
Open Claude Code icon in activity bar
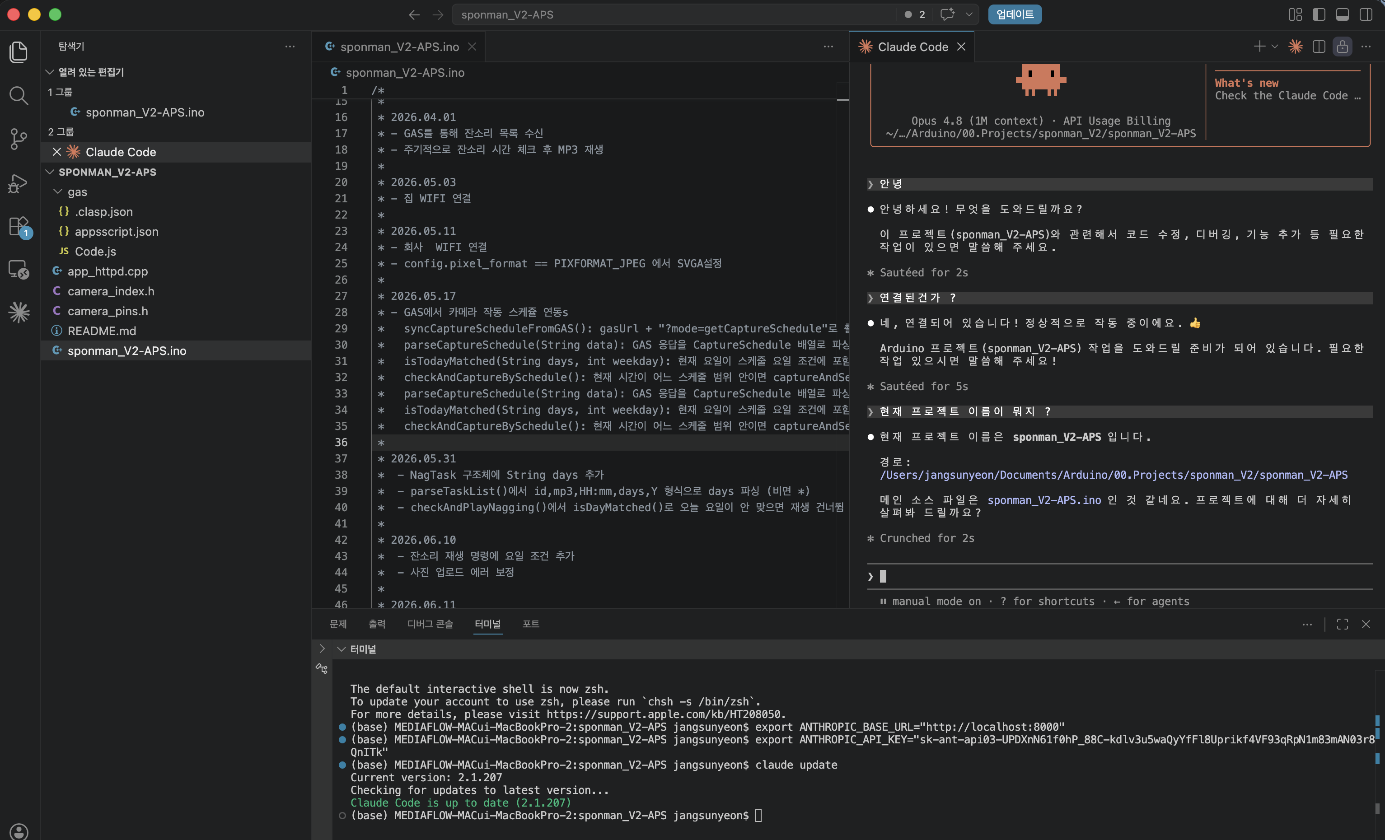coord(19,313)
